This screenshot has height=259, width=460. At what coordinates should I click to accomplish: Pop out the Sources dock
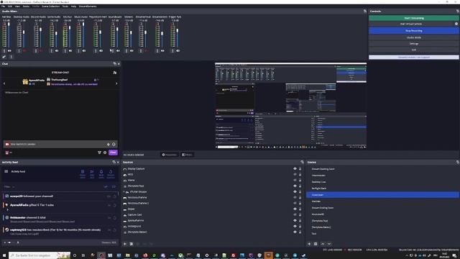click(x=302, y=162)
